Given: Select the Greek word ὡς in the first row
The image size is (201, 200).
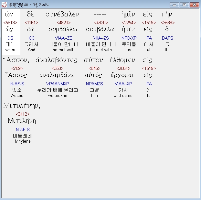Looking at the screenshot, I should click(x=9, y=14).
